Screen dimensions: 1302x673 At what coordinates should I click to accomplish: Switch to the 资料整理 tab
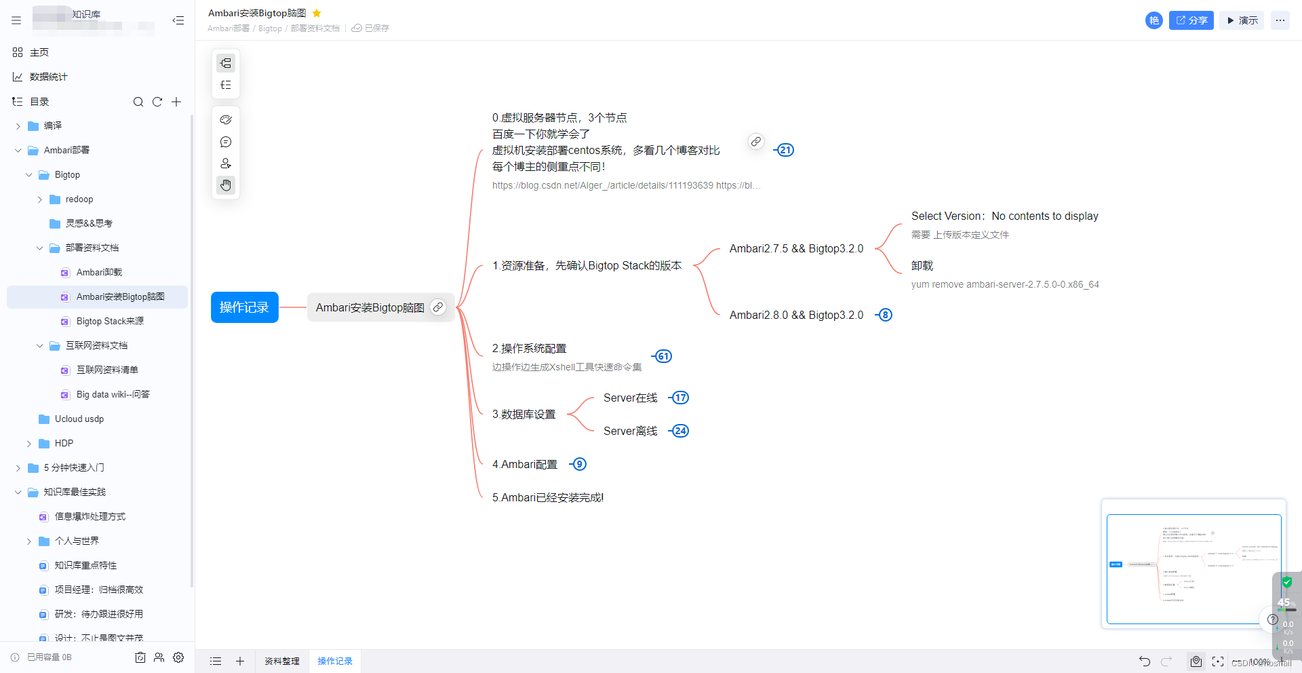coord(281,661)
